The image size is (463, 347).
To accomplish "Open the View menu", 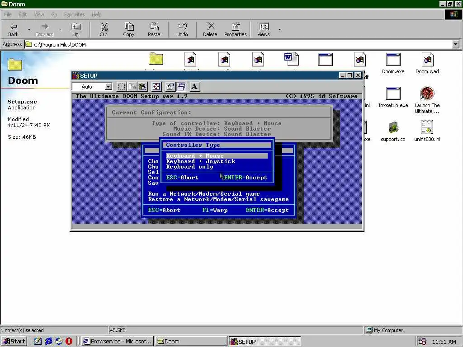I will pyautogui.click(x=39, y=14).
